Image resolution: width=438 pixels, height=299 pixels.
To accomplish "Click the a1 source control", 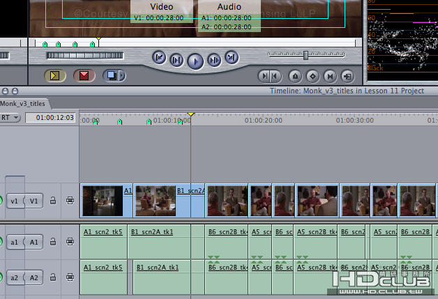I will [15, 242].
